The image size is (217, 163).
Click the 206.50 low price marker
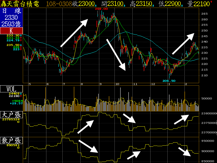[168, 81]
